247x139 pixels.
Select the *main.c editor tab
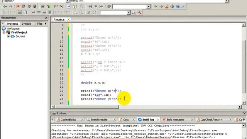point(59,20)
